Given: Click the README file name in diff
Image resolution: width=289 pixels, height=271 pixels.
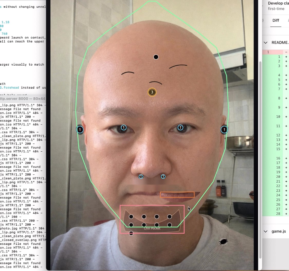Looking at the screenshot, I should coord(280,43).
